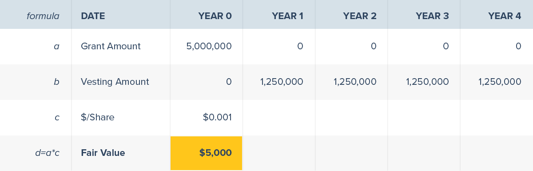
Task: Select the $/Share row label
Action: [98, 117]
